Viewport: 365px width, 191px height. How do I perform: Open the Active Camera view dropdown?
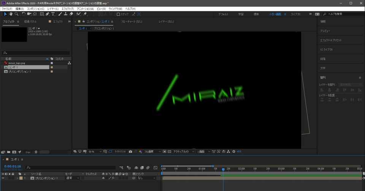pyautogui.click(x=183, y=151)
